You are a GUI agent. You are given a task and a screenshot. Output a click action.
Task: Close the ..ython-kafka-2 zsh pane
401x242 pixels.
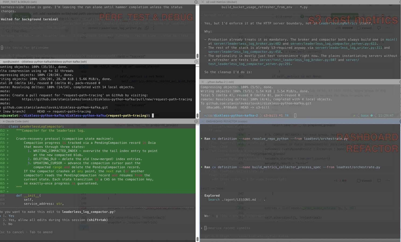[x=203, y=82]
